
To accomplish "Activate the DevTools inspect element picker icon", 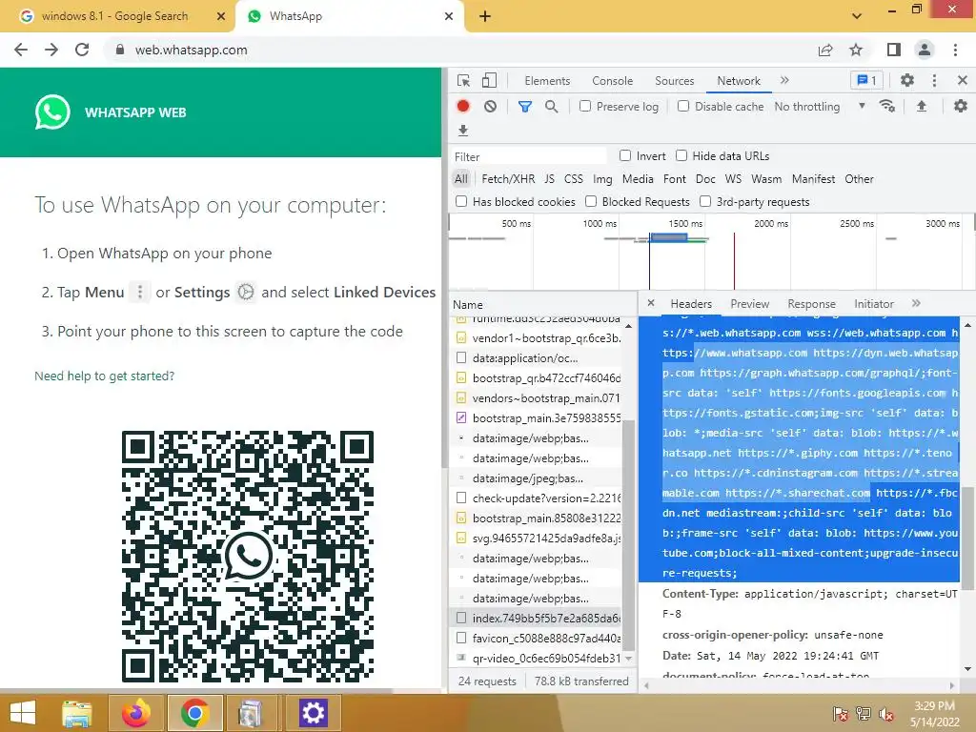I will click(463, 80).
